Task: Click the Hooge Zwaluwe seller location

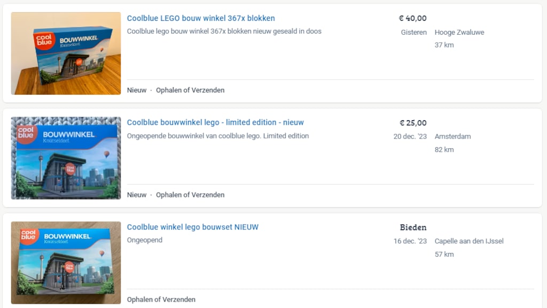Action: (459, 32)
